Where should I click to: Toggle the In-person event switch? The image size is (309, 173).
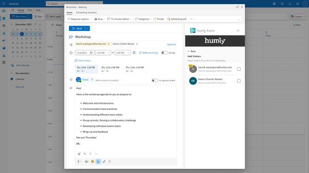click(154, 81)
